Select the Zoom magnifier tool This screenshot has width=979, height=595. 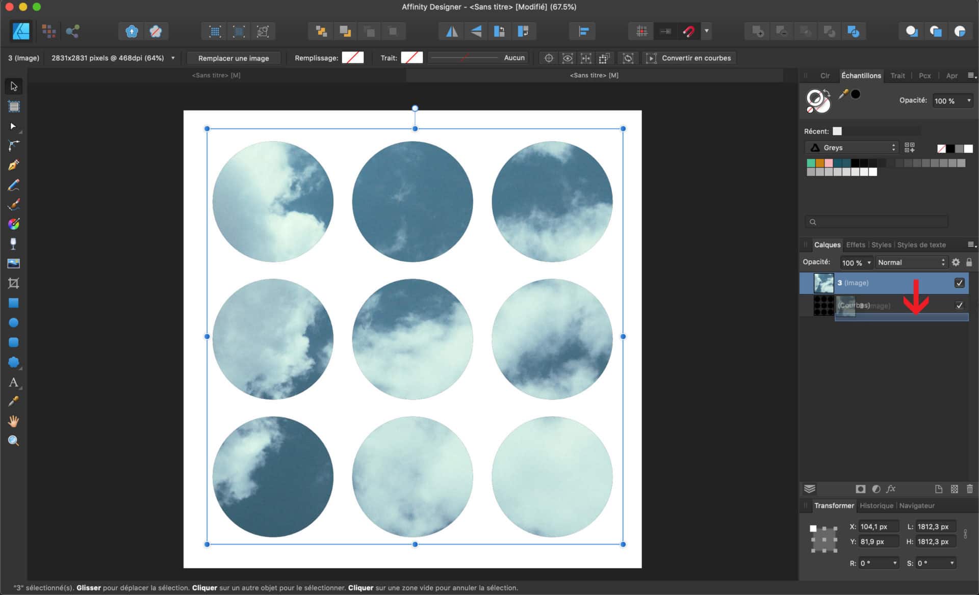pos(14,441)
